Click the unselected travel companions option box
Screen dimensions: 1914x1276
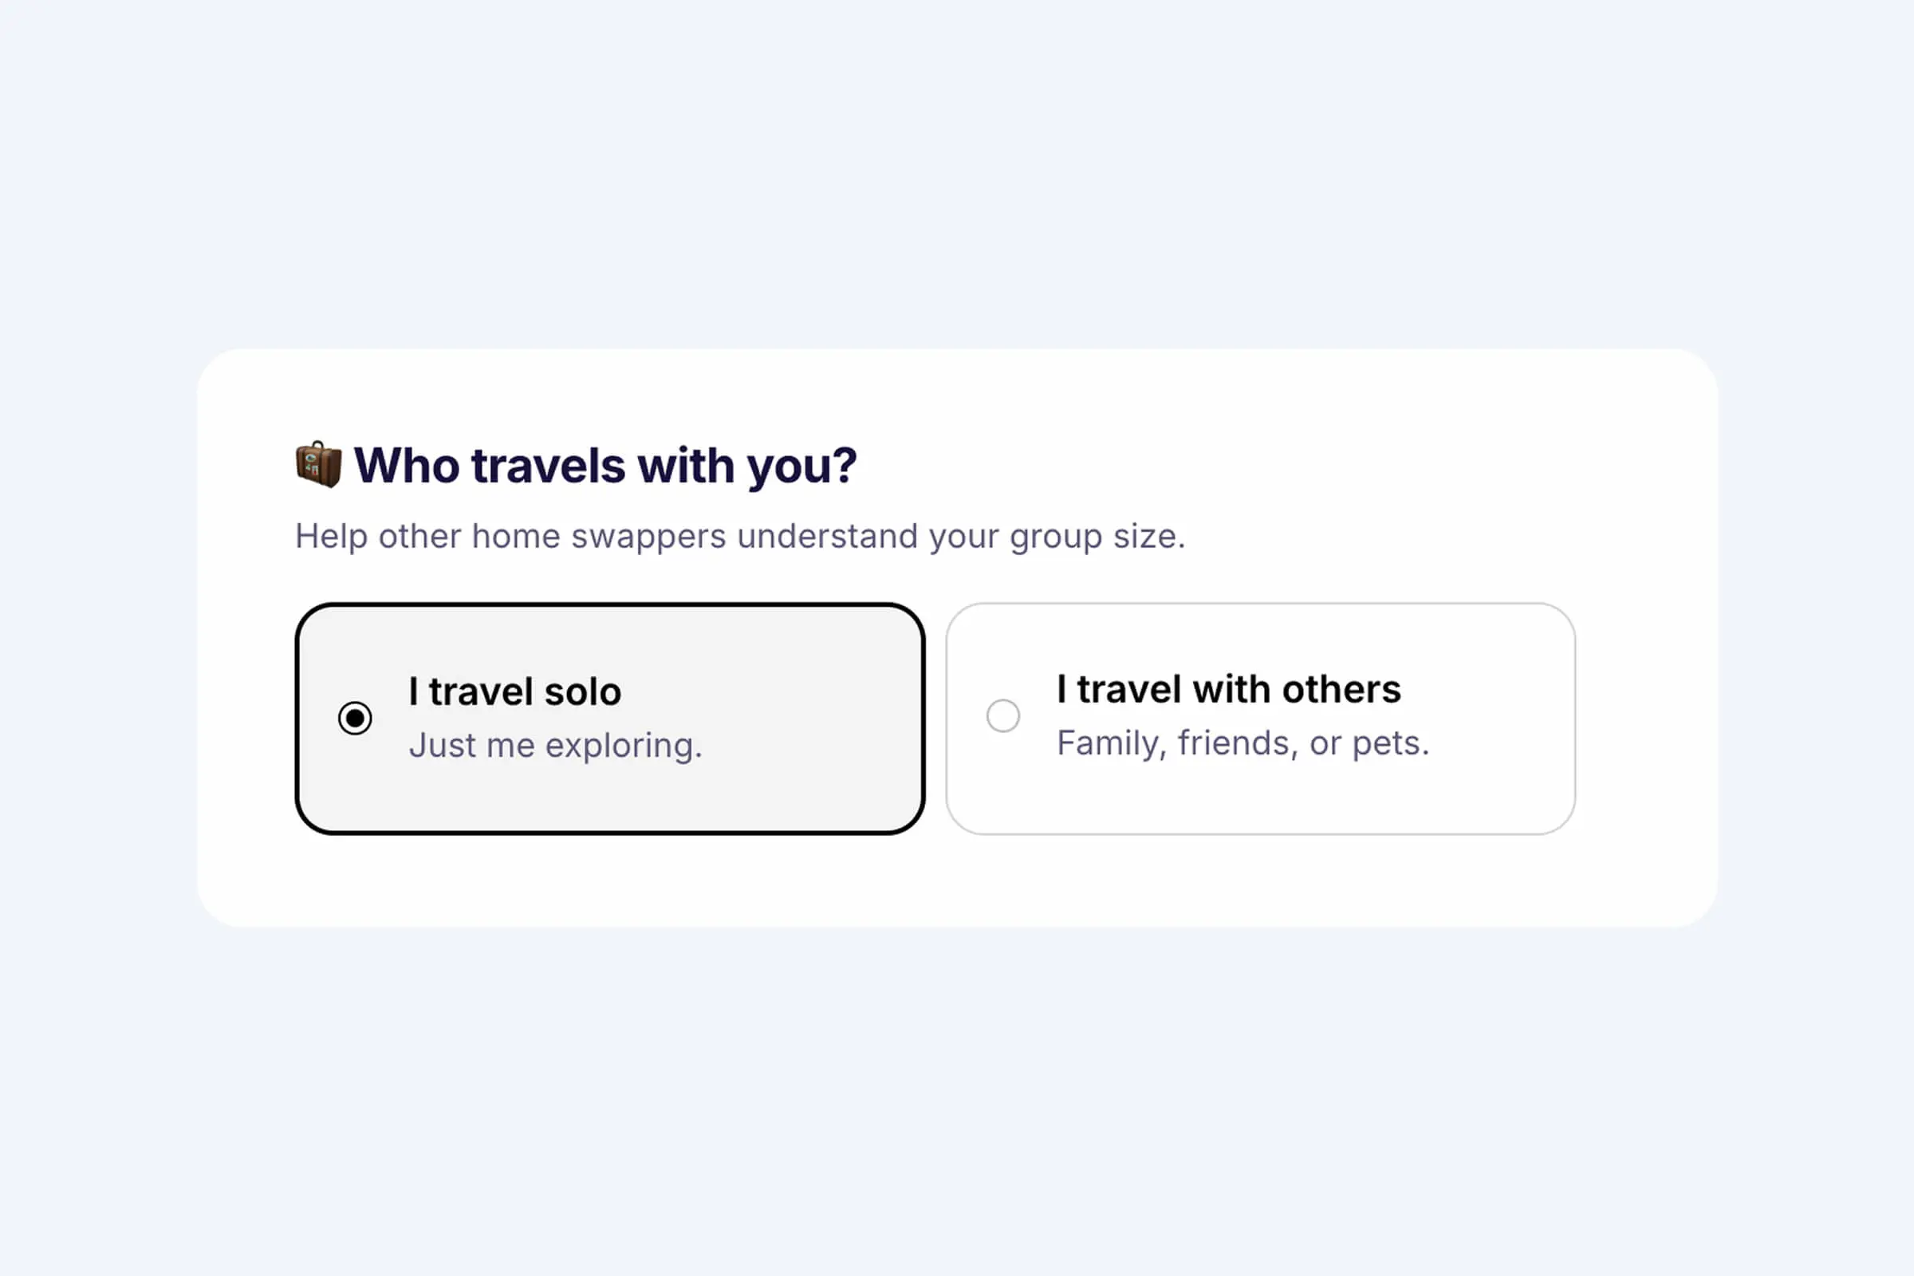click(1262, 716)
